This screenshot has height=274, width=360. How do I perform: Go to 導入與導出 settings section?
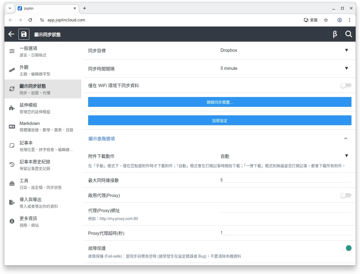pos(43,202)
